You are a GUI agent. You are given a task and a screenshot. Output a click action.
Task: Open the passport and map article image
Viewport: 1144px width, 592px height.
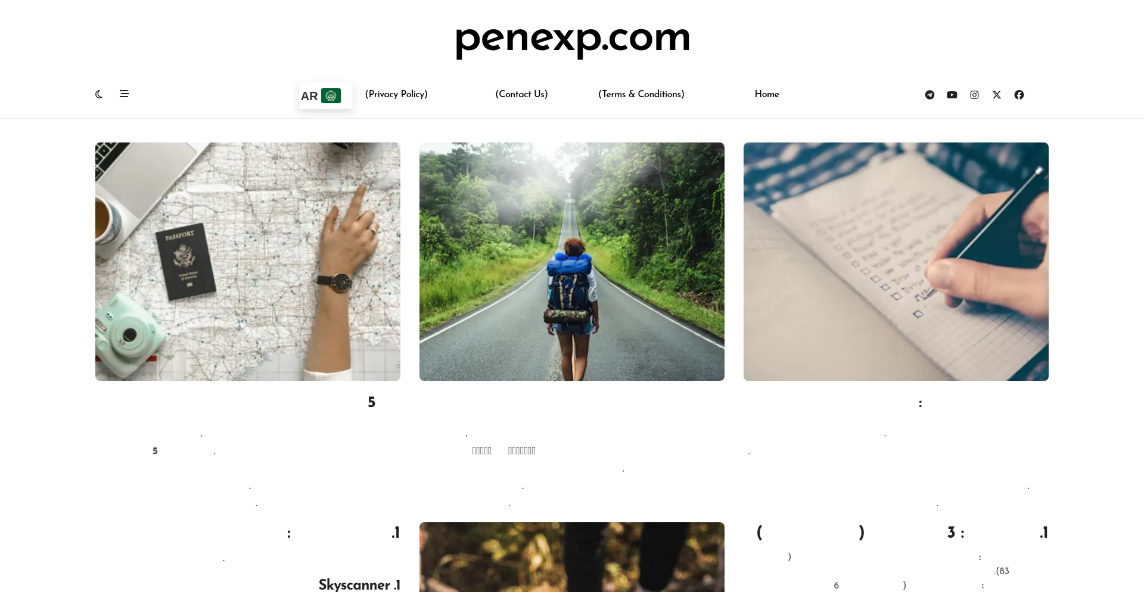tap(248, 262)
